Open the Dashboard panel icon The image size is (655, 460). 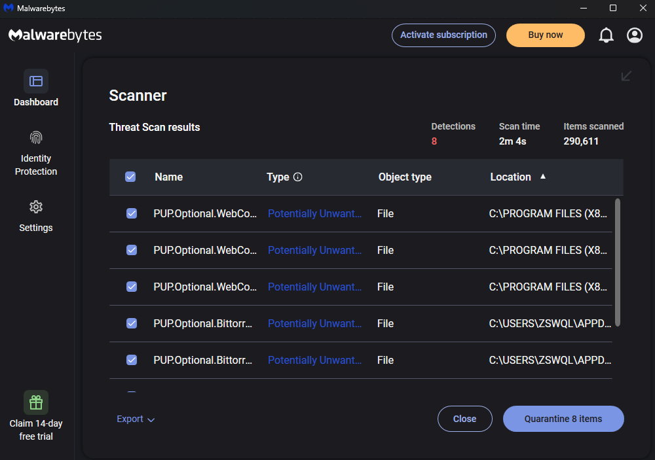tap(36, 81)
